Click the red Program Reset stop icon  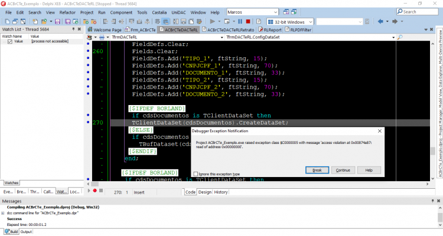(x=248, y=21)
